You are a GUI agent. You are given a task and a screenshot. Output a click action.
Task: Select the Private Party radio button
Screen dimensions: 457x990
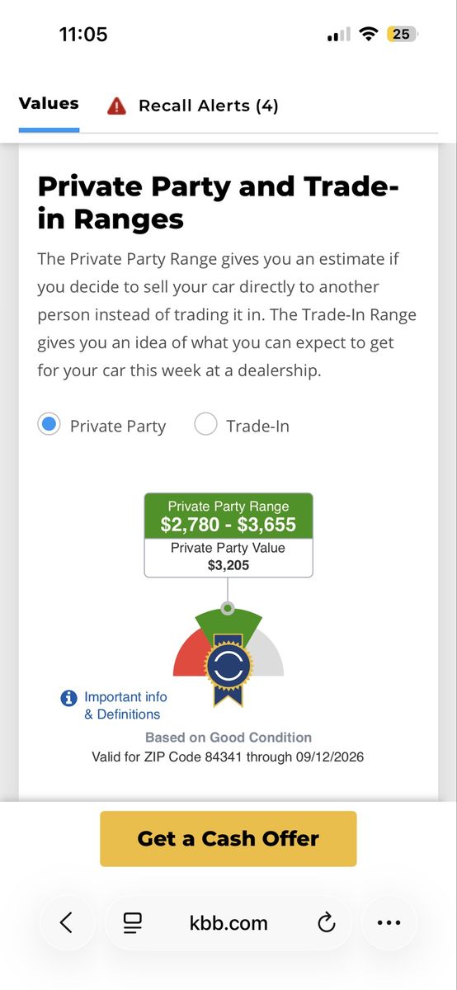(x=49, y=425)
